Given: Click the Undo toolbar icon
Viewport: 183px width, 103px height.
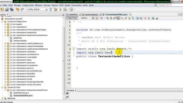Looking at the screenshot, I should point(17,9).
